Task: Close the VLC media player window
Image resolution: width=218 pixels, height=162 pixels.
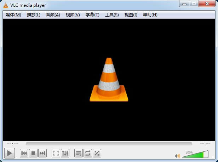Action: (207, 4)
